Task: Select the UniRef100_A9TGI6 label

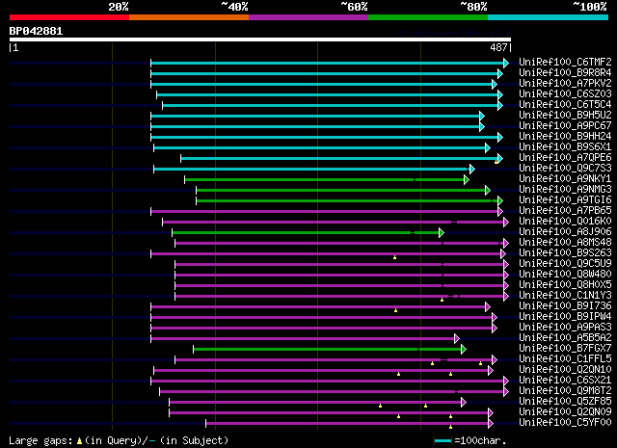Action: (x=565, y=200)
